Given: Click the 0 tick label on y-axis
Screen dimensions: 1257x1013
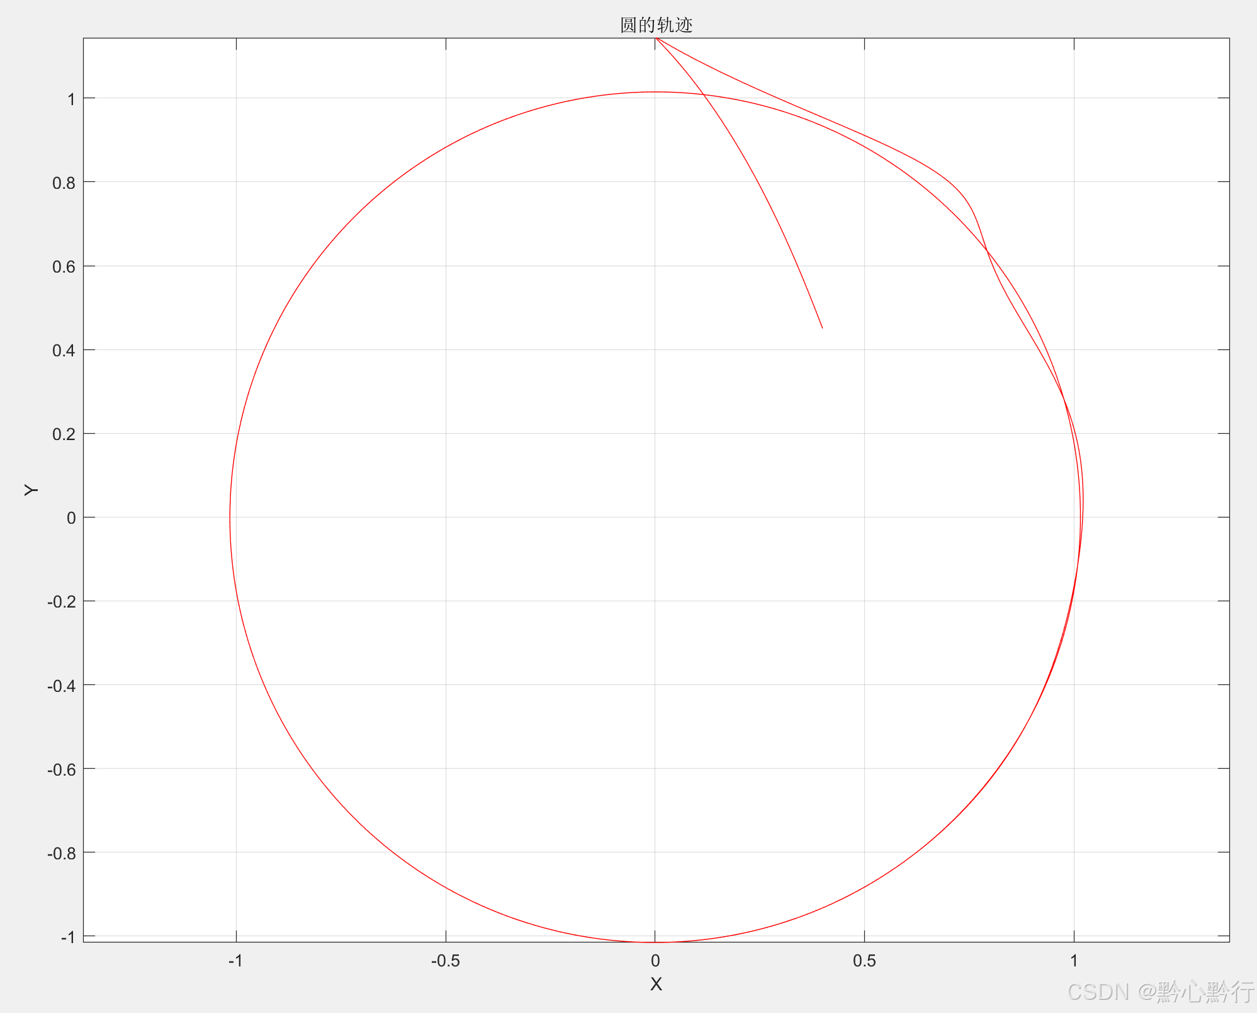Looking at the screenshot, I should (x=71, y=518).
